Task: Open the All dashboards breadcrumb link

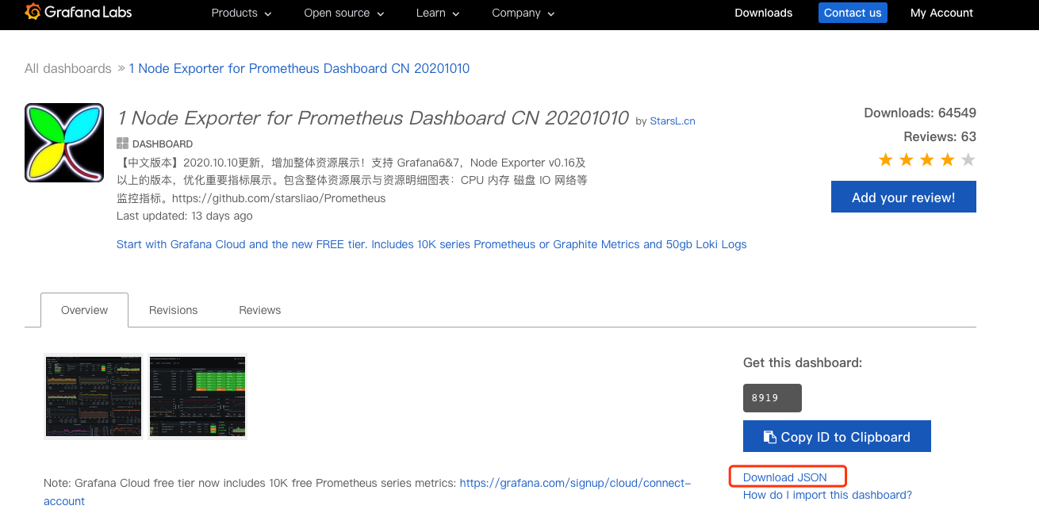Action: [x=68, y=69]
